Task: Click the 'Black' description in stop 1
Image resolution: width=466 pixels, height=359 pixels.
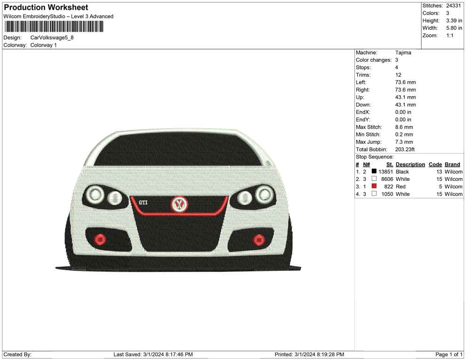Action: point(402,171)
